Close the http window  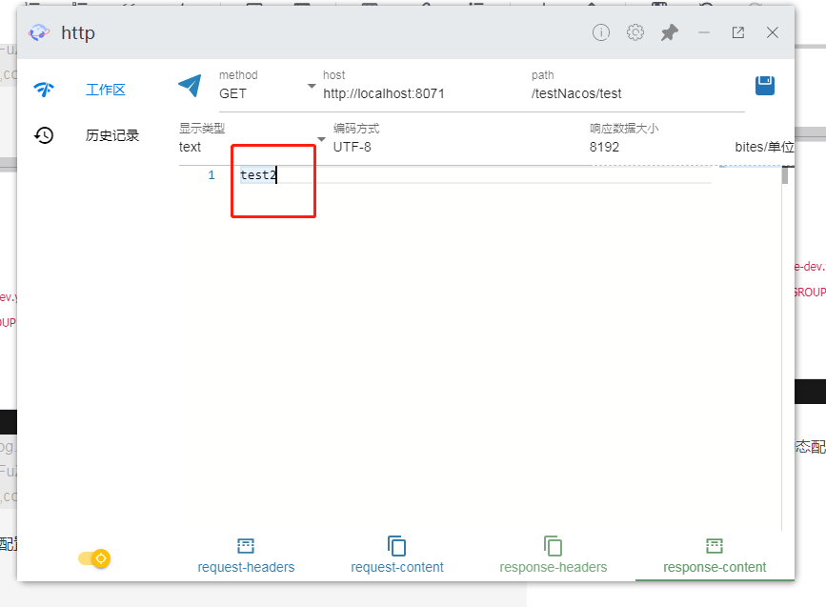point(773,32)
